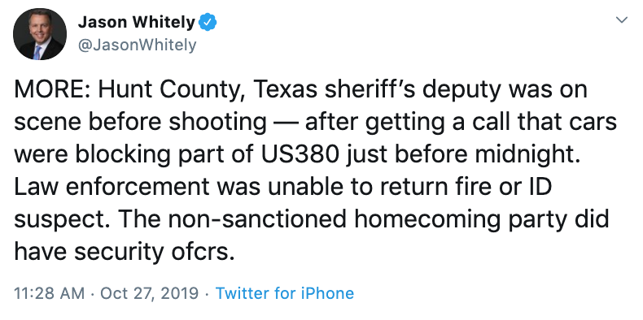This screenshot has width=643, height=320.
Task: Open Jason Whitely's profile photo
Action: (40, 34)
